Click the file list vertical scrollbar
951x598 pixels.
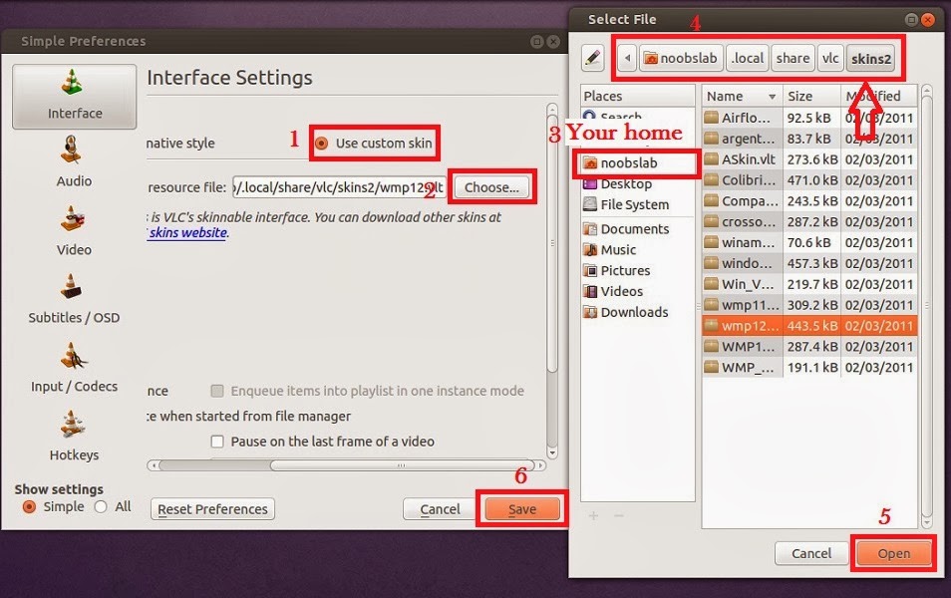(926, 306)
